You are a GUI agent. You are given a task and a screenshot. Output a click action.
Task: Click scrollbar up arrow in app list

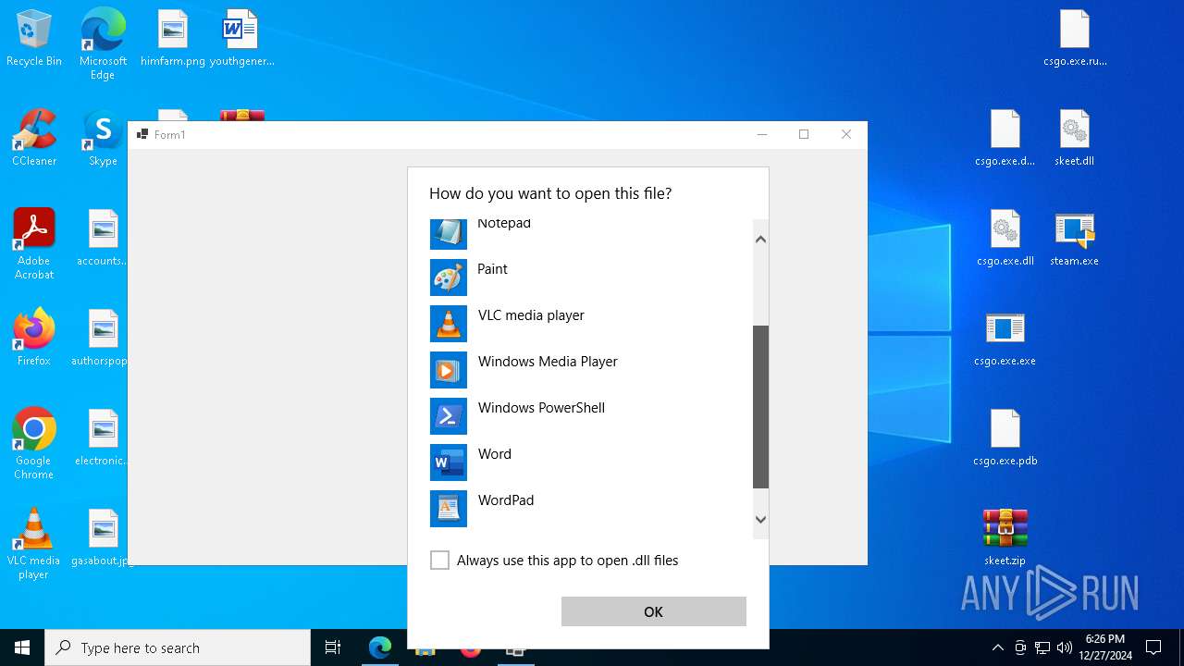760,240
